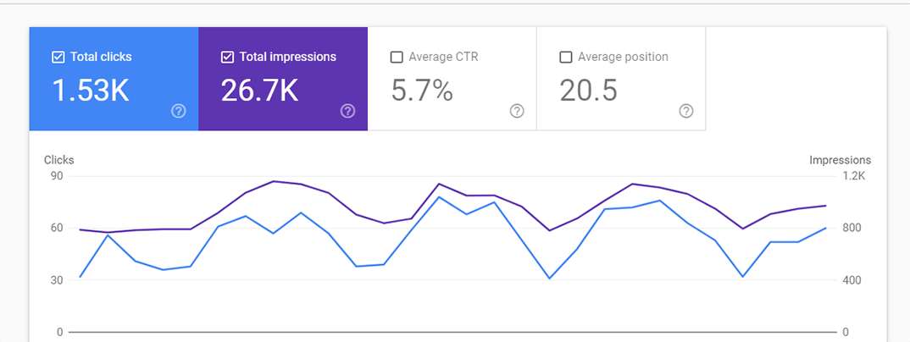The image size is (910, 342).
Task: Open the help icon on Total impressions card
Action: pyautogui.click(x=347, y=111)
